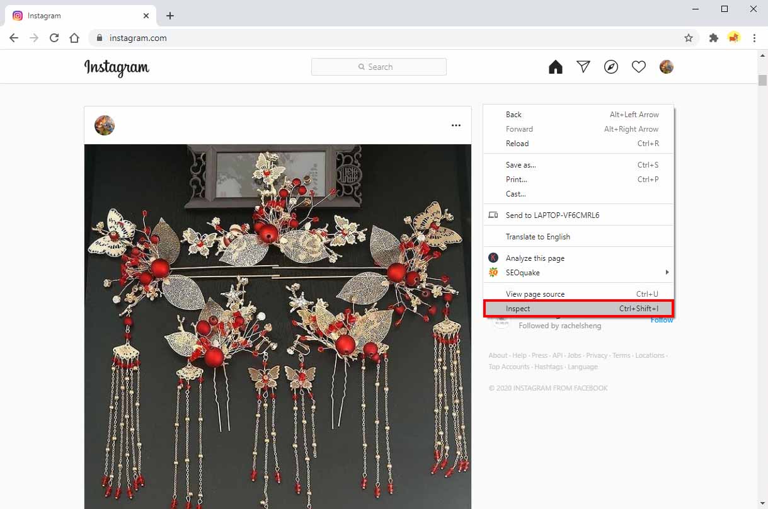Screen dimensions: 768x509
Task: Click the Search input field
Action: pyautogui.click(x=378, y=66)
